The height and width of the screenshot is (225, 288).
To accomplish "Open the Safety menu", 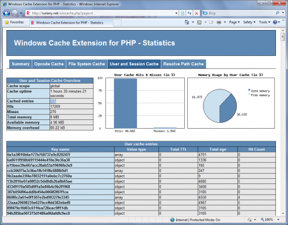I will point(249,22).
